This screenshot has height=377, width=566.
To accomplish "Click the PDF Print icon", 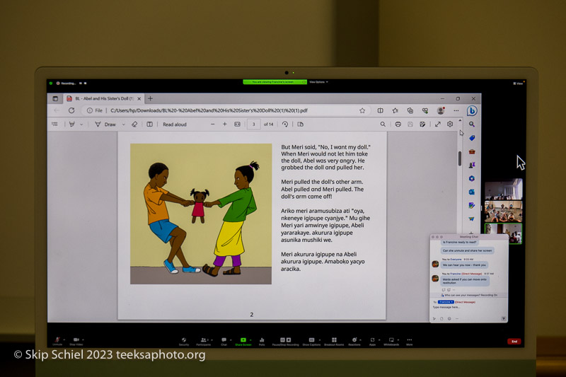I will [x=398, y=124].
